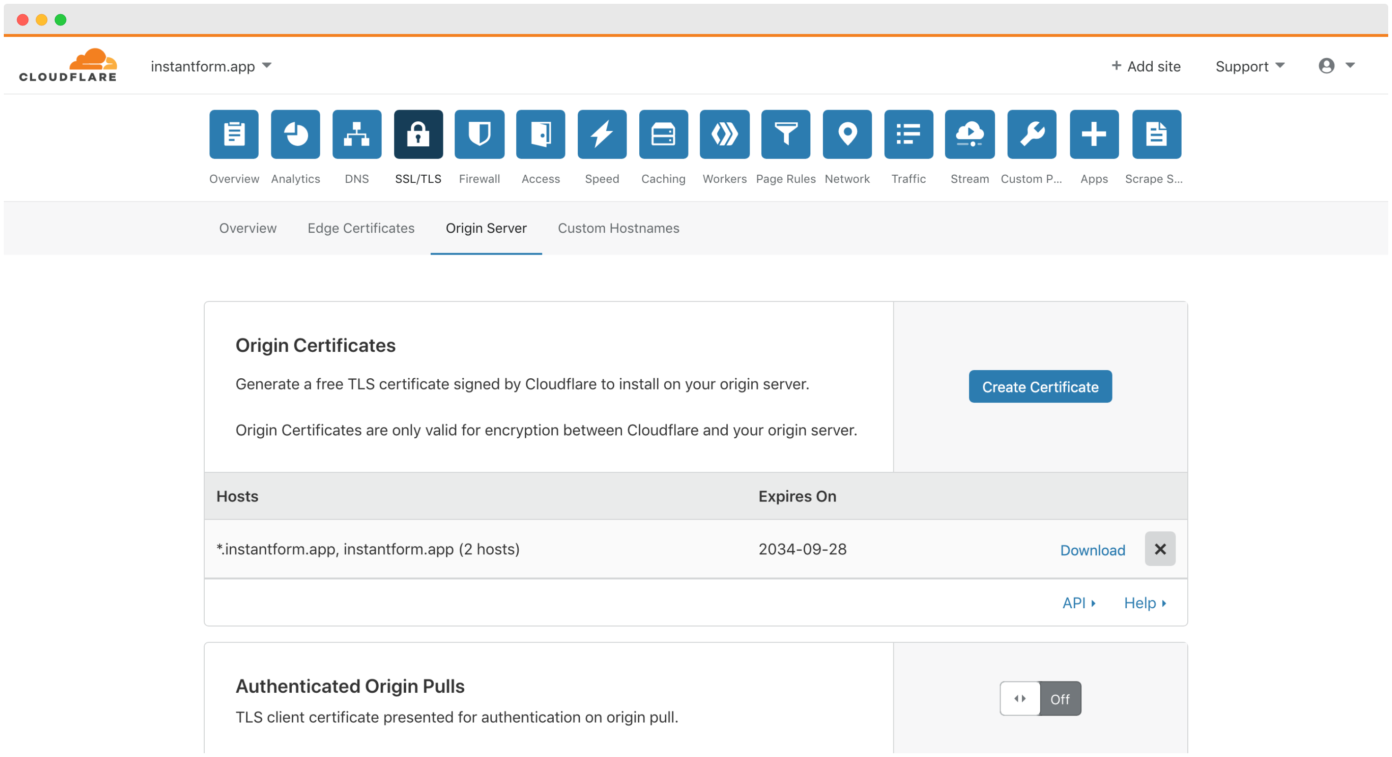Open the Analytics pie chart icon
This screenshot has height=757, width=1392.
[296, 134]
